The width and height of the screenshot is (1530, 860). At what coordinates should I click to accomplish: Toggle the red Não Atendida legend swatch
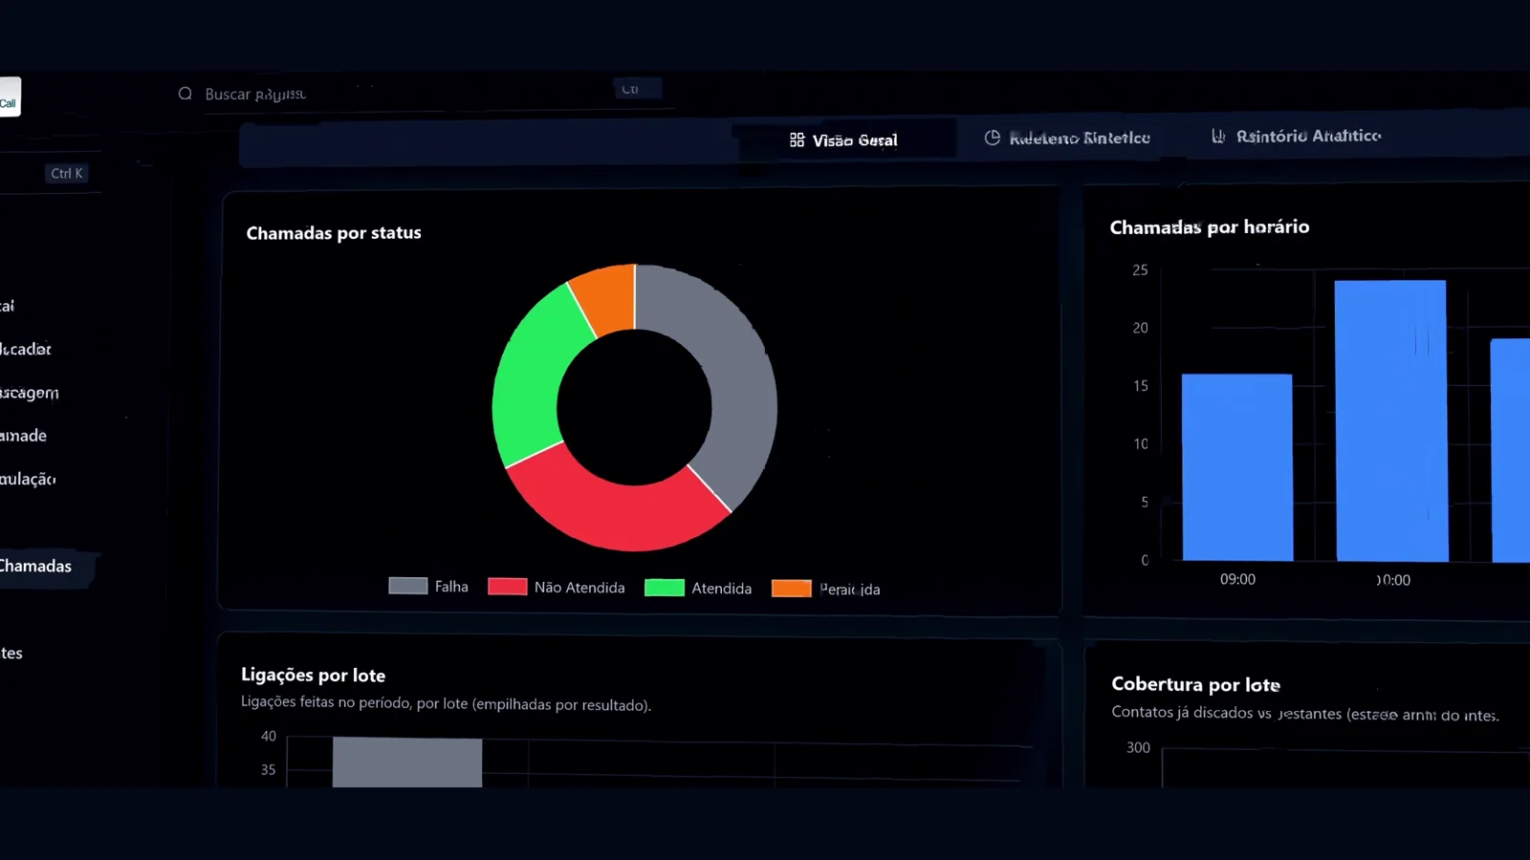(x=508, y=587)
